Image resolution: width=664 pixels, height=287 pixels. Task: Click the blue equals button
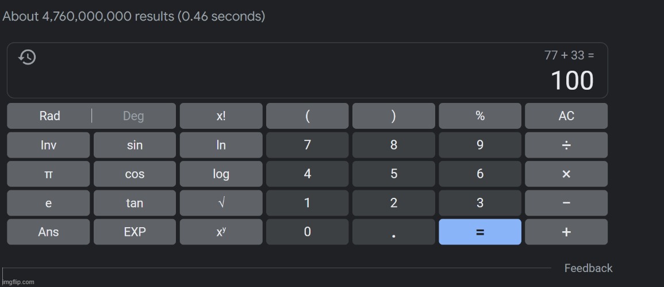(480, 231)
